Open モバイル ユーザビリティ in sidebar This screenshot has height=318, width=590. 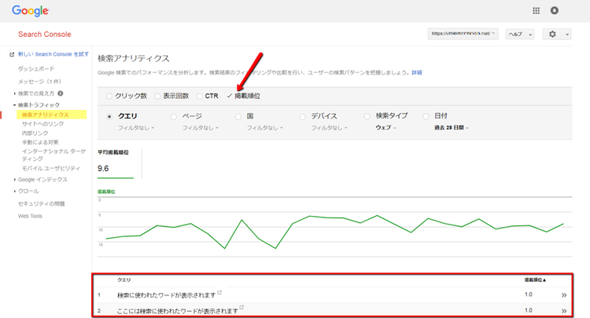pos(51,168)
